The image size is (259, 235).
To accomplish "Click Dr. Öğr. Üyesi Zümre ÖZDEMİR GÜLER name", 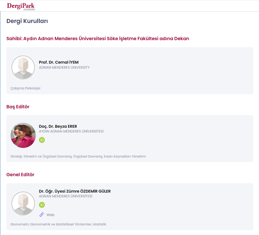I will [75, 191].
